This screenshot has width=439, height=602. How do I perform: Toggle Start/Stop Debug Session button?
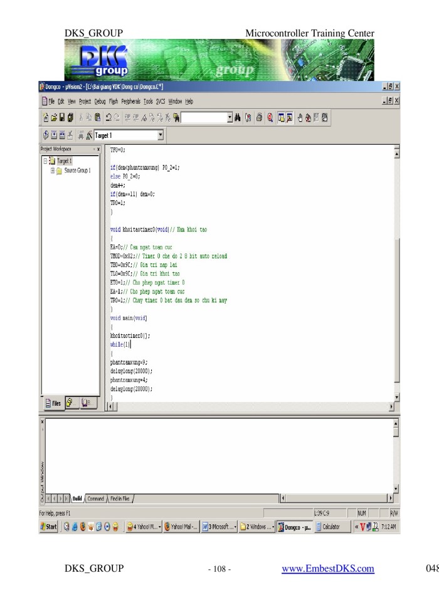tap(270, 117)
